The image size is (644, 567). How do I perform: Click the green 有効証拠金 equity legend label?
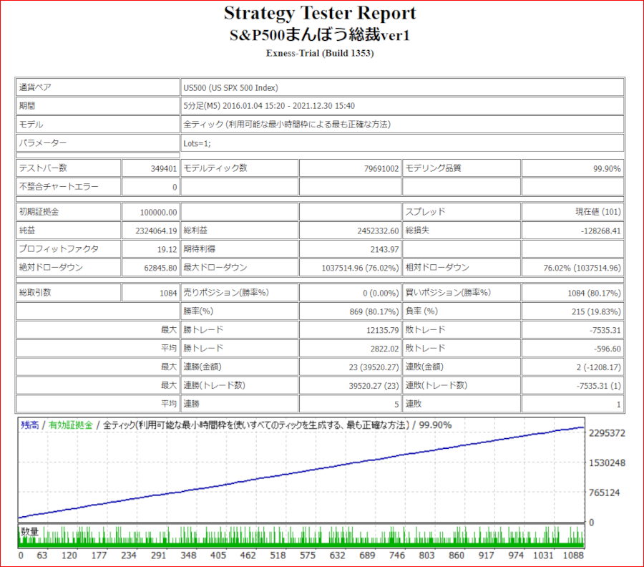pyautogui.click(x=70, y=425)
